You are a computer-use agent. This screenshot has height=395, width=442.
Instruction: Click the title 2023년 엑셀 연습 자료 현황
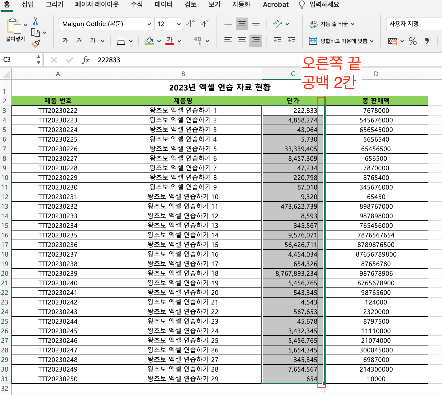(x=220, y=87)
